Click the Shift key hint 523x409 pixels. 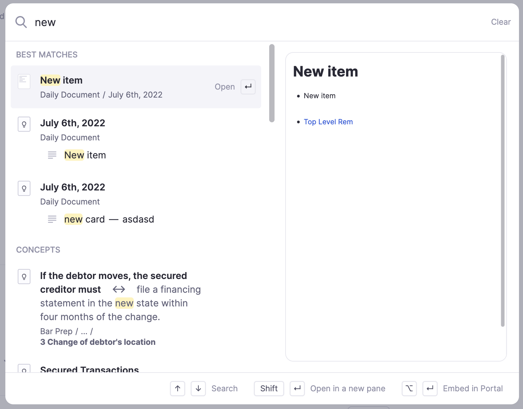(x=269, y=389)
